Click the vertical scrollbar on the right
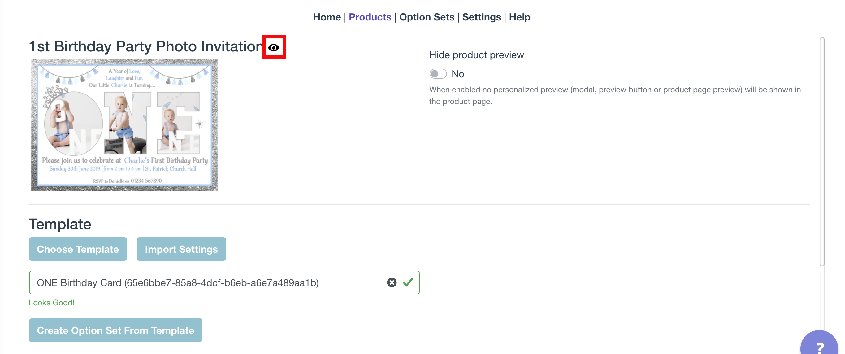This screenshot has width=845, height=354. point(822,151)
